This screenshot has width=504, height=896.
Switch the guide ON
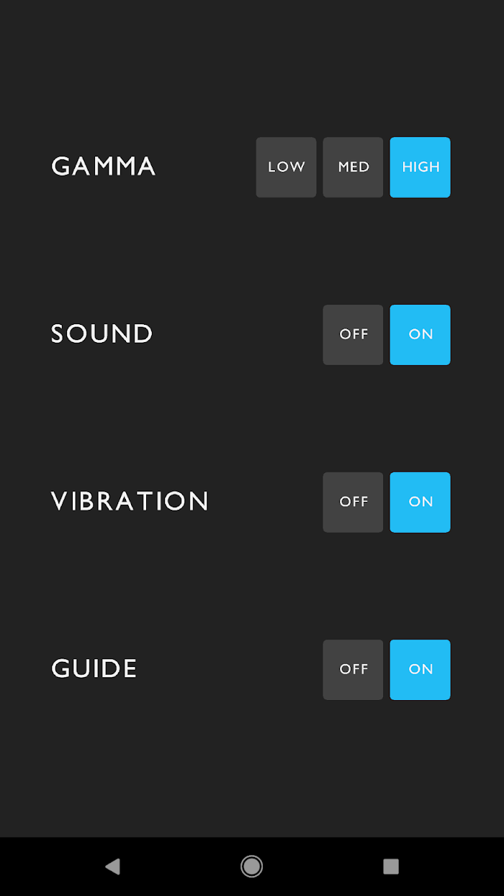tap(420, 670)
